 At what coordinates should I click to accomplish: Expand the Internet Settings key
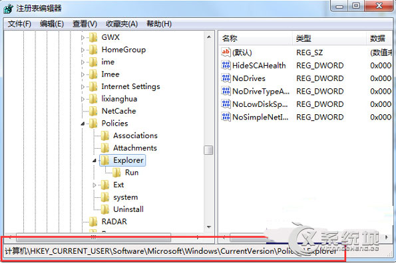83,87
